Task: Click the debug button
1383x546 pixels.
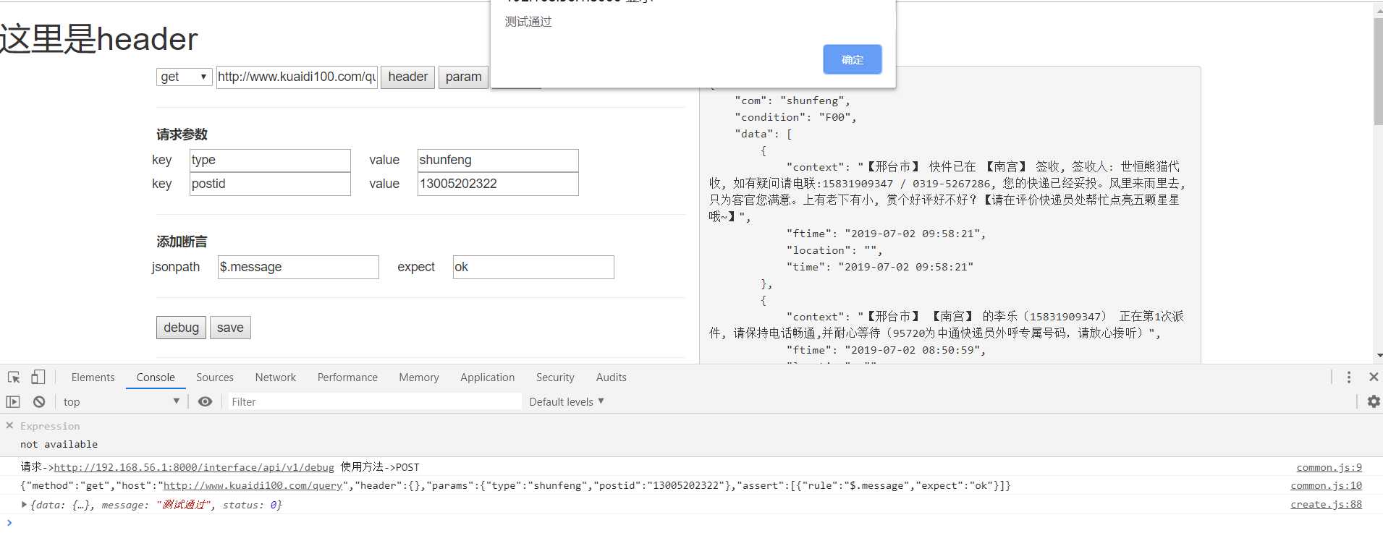Action: click(181, 328)
